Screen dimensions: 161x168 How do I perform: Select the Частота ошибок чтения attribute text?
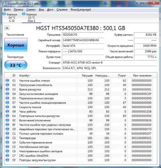pos(34,80)
